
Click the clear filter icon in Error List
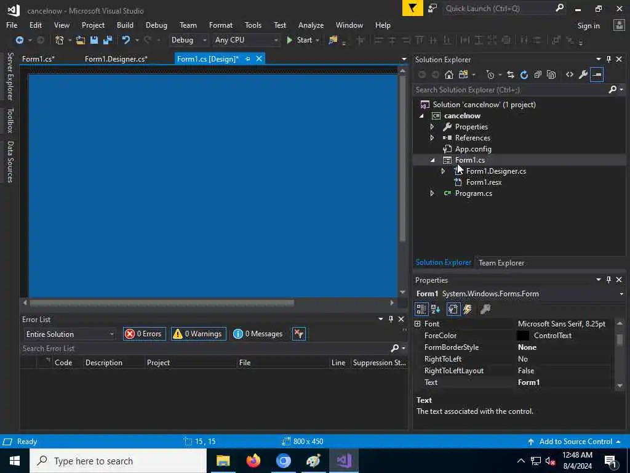[299, 334]
